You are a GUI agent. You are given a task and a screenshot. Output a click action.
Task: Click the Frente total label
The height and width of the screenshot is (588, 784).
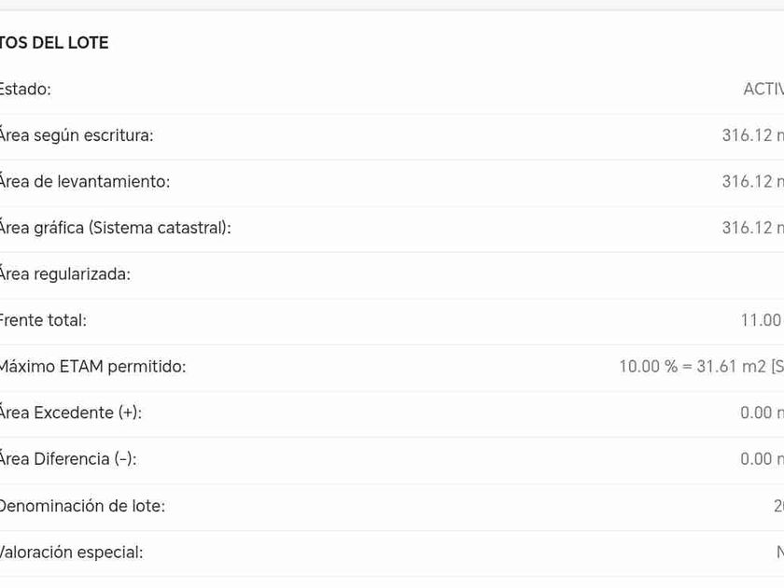point(43,320)
